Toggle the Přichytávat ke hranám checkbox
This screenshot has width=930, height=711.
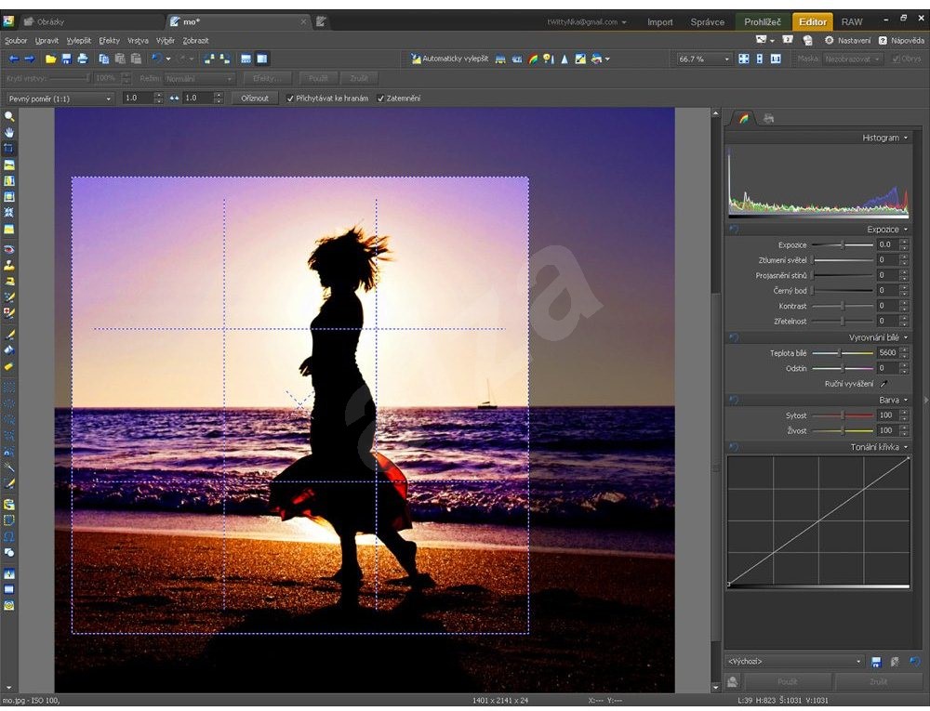click(289, 97)
